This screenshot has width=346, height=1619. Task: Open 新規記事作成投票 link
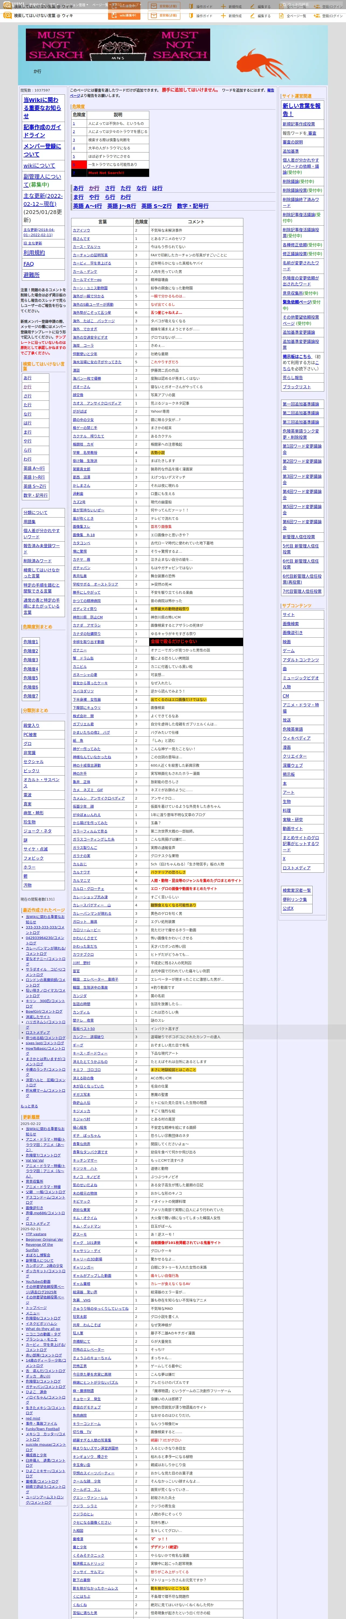coord(299,124)
